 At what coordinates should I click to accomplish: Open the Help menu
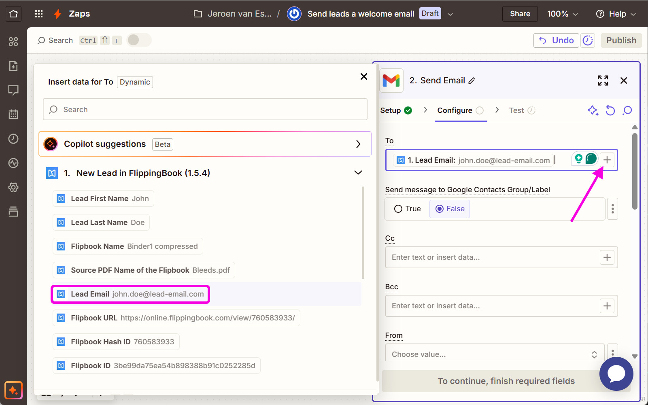[616, 14]
